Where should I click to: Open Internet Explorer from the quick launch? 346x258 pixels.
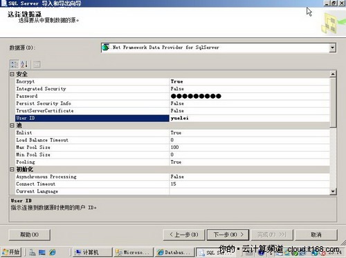click(53, 252)
